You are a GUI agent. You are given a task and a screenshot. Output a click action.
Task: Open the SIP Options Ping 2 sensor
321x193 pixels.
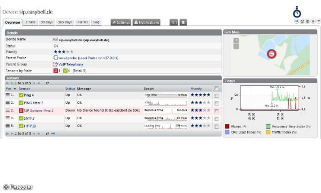39,110
